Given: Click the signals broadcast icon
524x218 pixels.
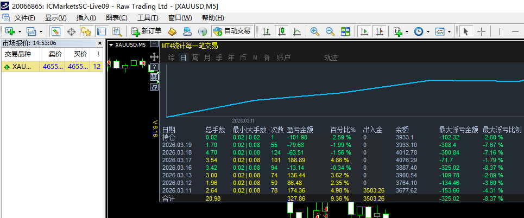Looking at the screenshot, I should (203, 31).
